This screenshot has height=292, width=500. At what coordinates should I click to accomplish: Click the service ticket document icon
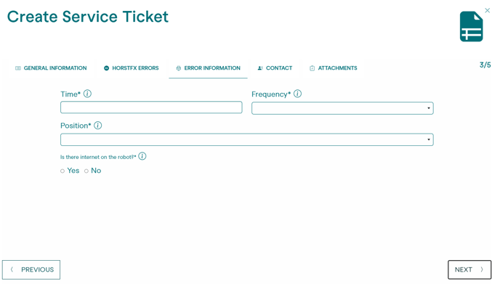[x=471, y=27]
